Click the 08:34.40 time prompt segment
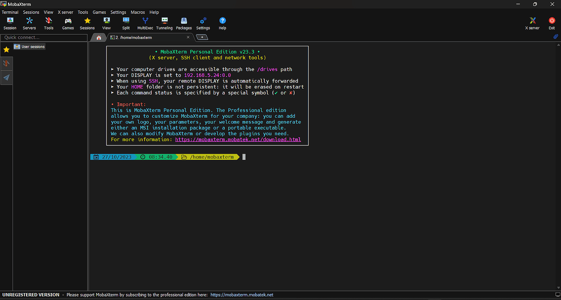 pyautogui.click(x=157, y=157)
